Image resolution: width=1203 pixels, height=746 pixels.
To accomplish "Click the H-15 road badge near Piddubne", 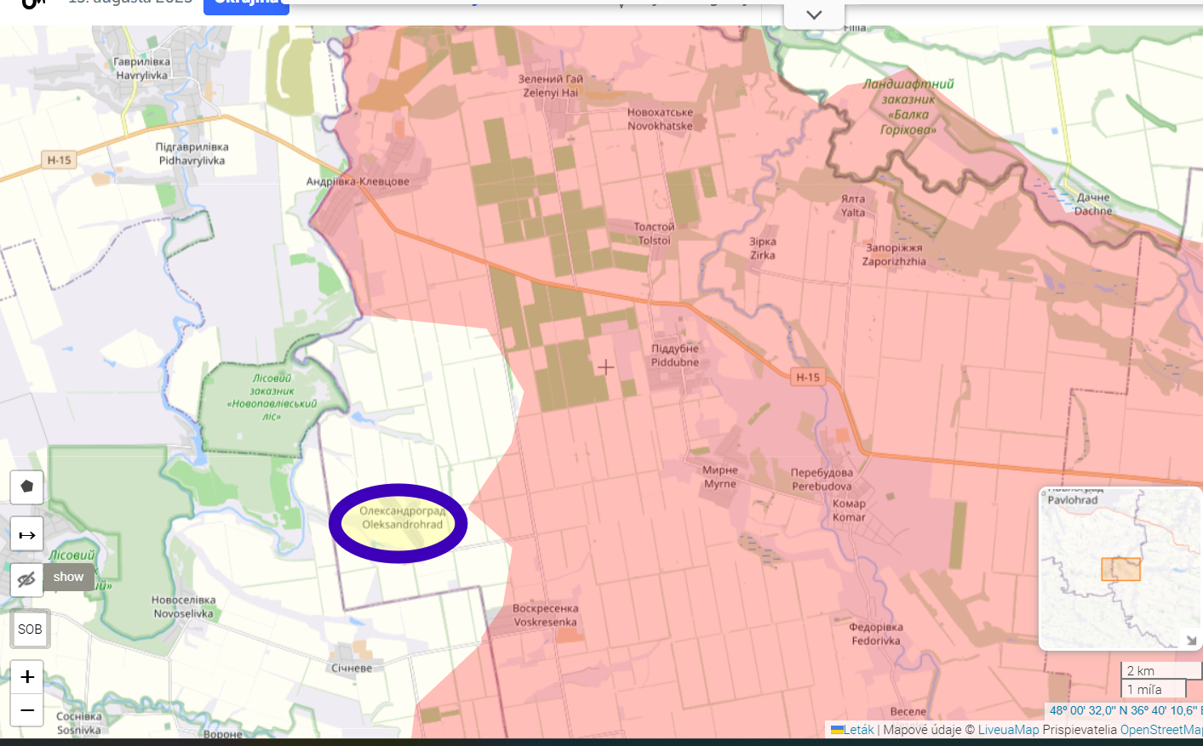I will click(x=807, y=377).
